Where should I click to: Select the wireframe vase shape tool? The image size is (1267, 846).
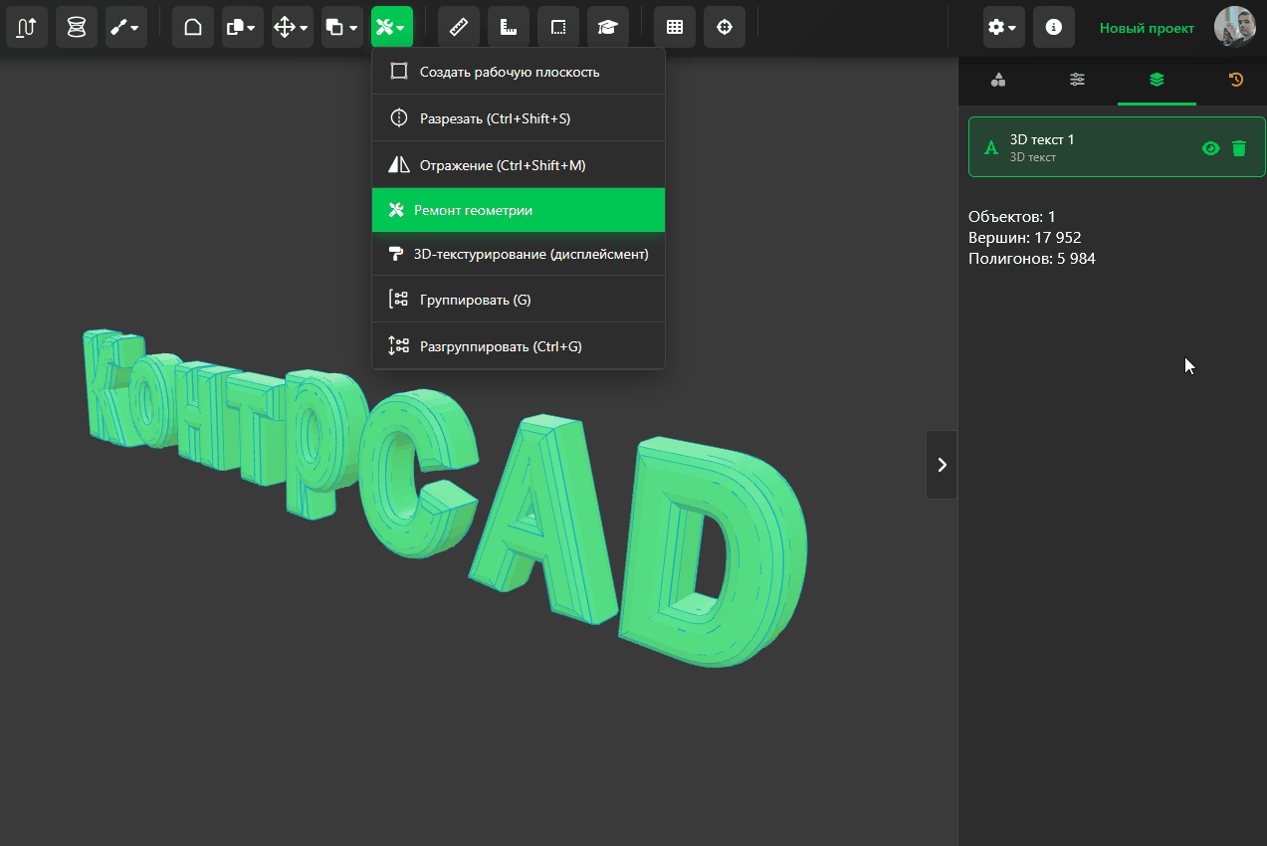pos(77,28)
